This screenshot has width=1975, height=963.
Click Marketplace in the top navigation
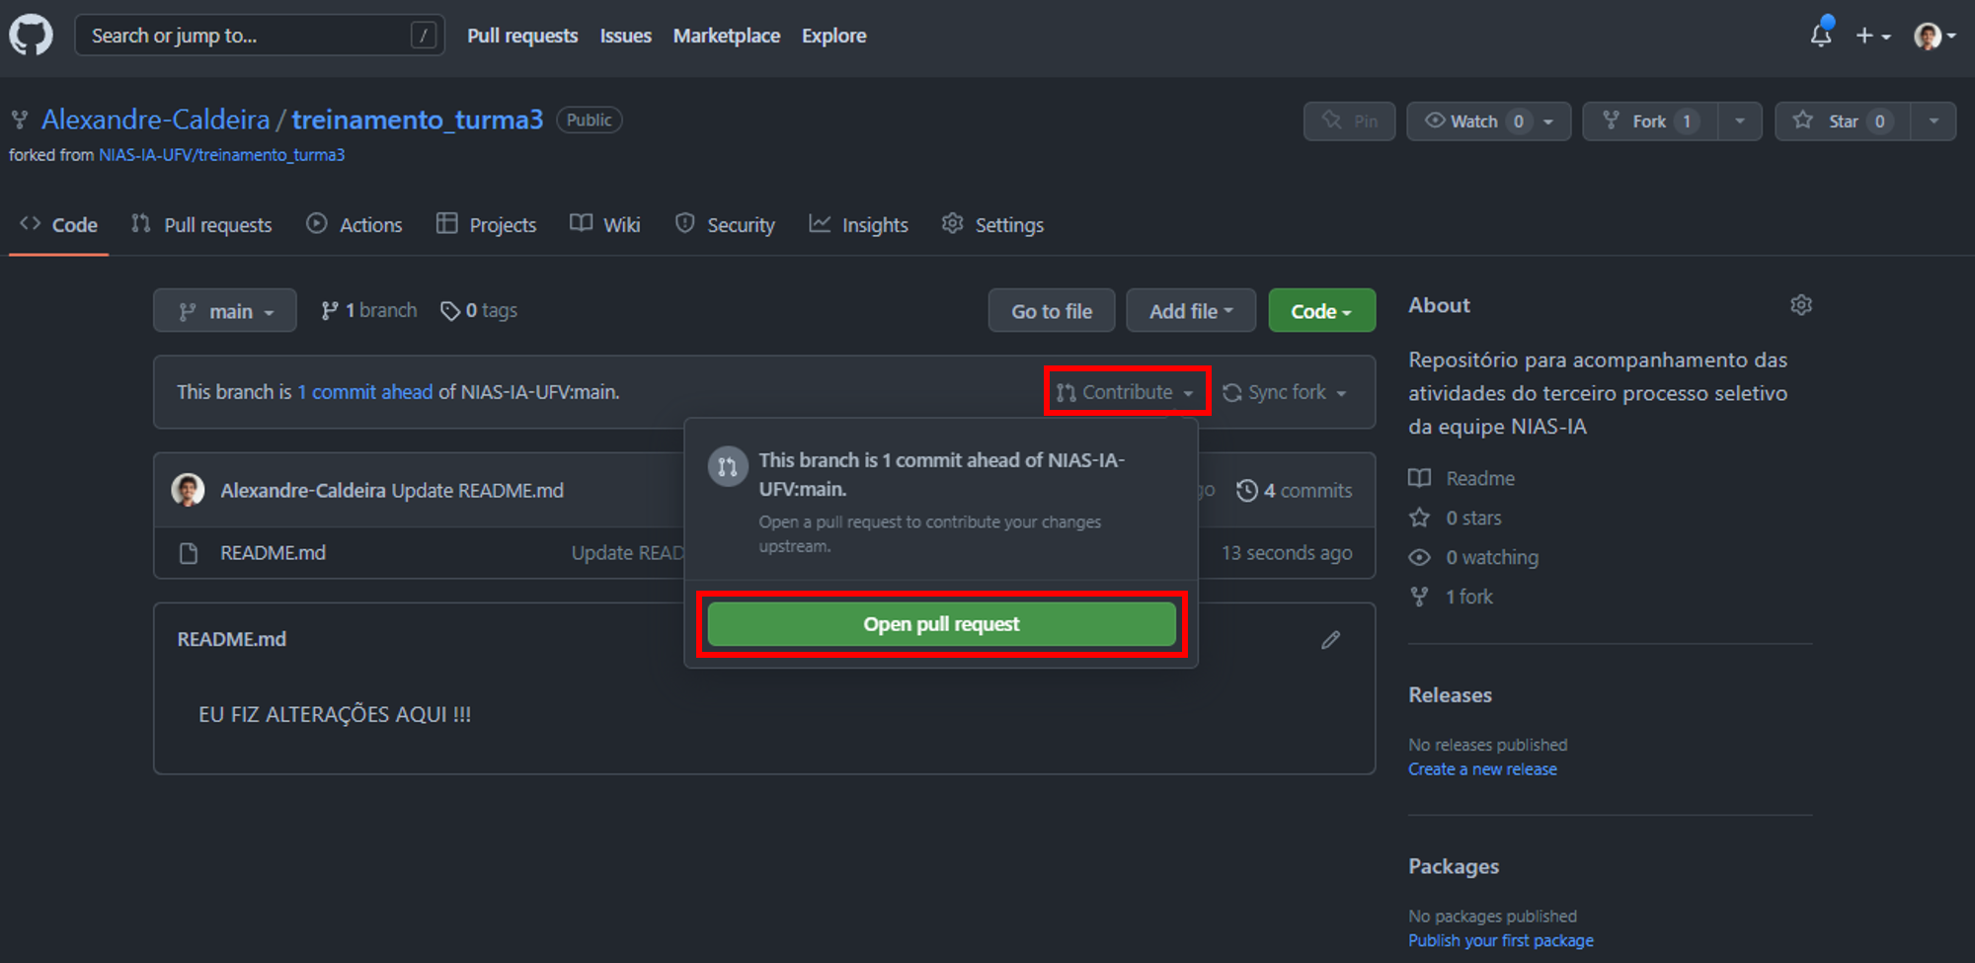[727, 36]
